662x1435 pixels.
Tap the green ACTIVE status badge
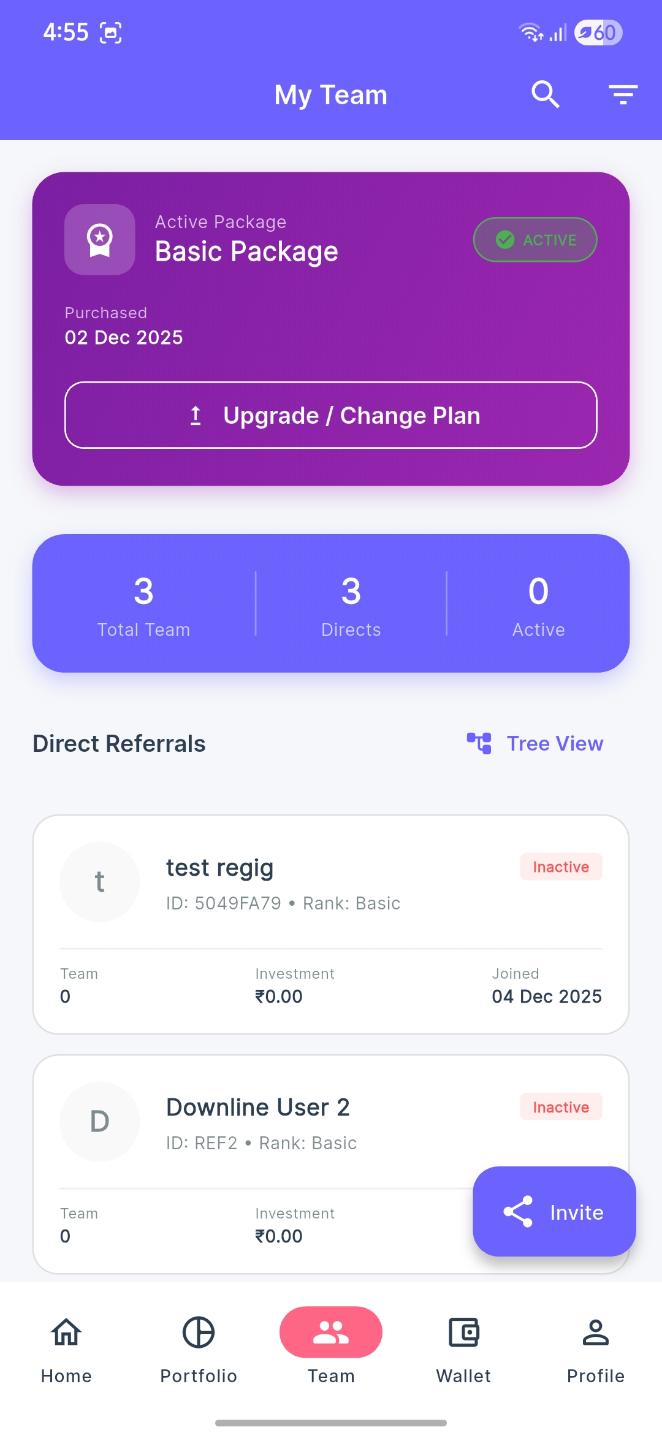coord(535,240)
